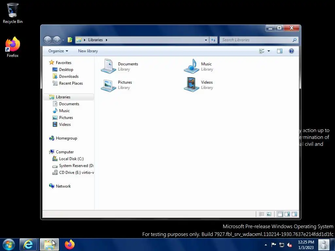Open Firefox from the taskbar

[70, 244]
